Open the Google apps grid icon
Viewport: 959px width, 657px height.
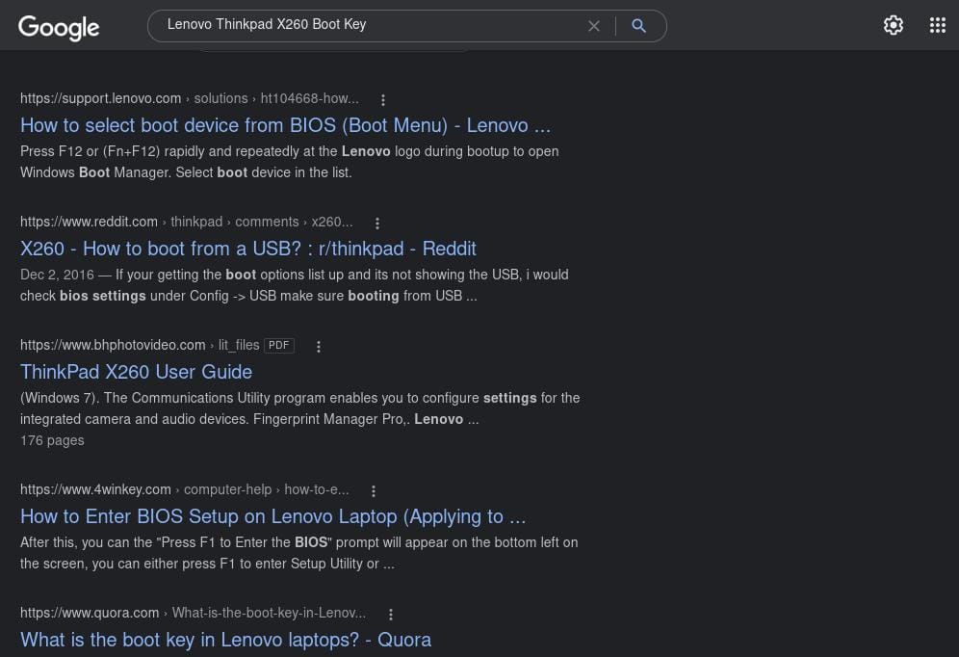click(937, 25)
